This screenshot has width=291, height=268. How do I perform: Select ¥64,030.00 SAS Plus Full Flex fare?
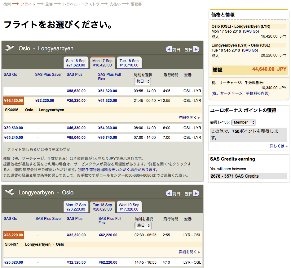coord(108,128)
